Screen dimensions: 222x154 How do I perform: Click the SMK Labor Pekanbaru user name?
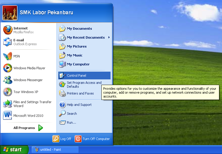[46, 12]
